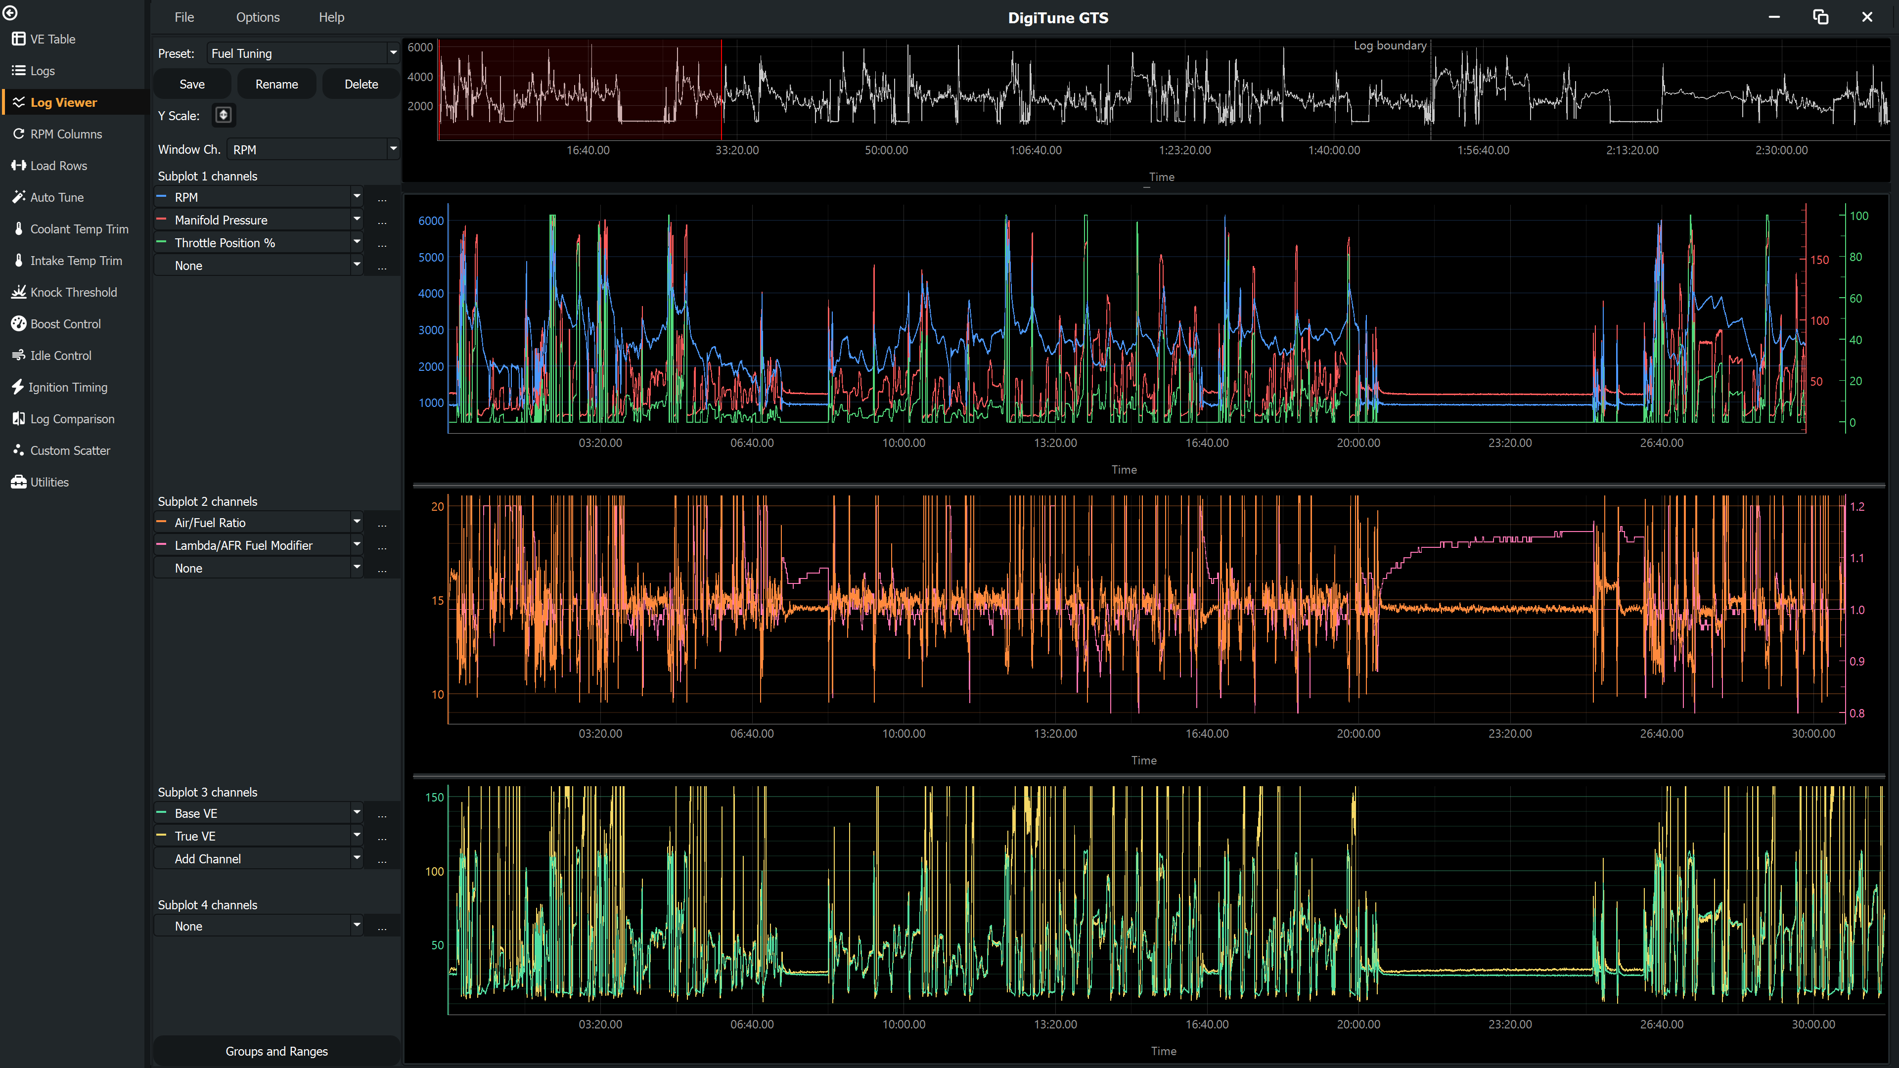Viewport: 1899px width, 1068px height.
Task: Open the File menu
Action: (x=184, y=17)
